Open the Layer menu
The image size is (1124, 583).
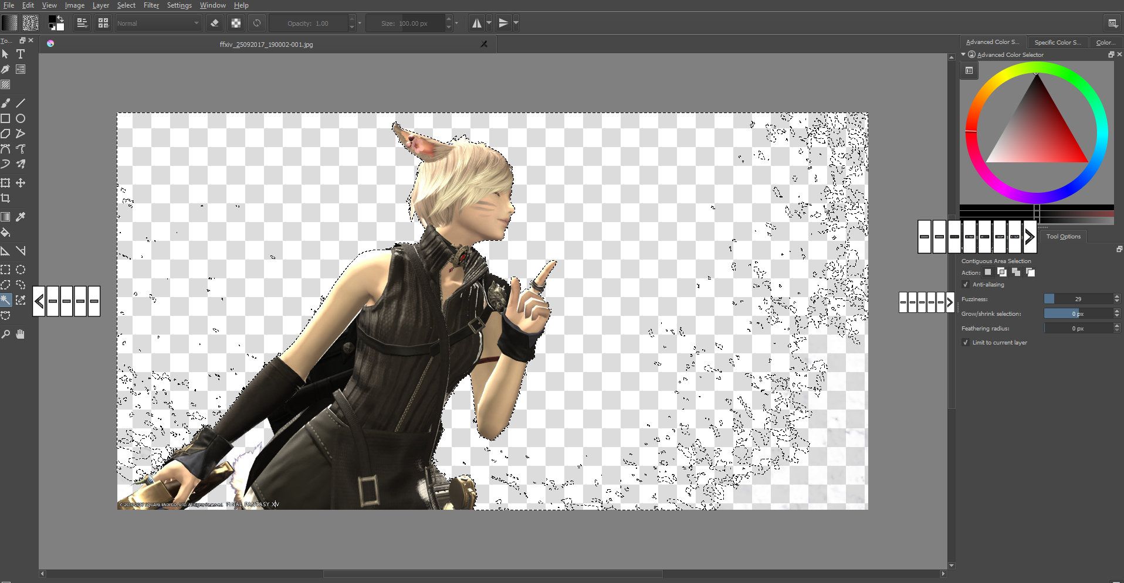click(101, 5)
